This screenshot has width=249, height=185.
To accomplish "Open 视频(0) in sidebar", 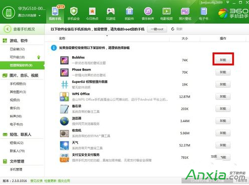I will click(15, 100).
